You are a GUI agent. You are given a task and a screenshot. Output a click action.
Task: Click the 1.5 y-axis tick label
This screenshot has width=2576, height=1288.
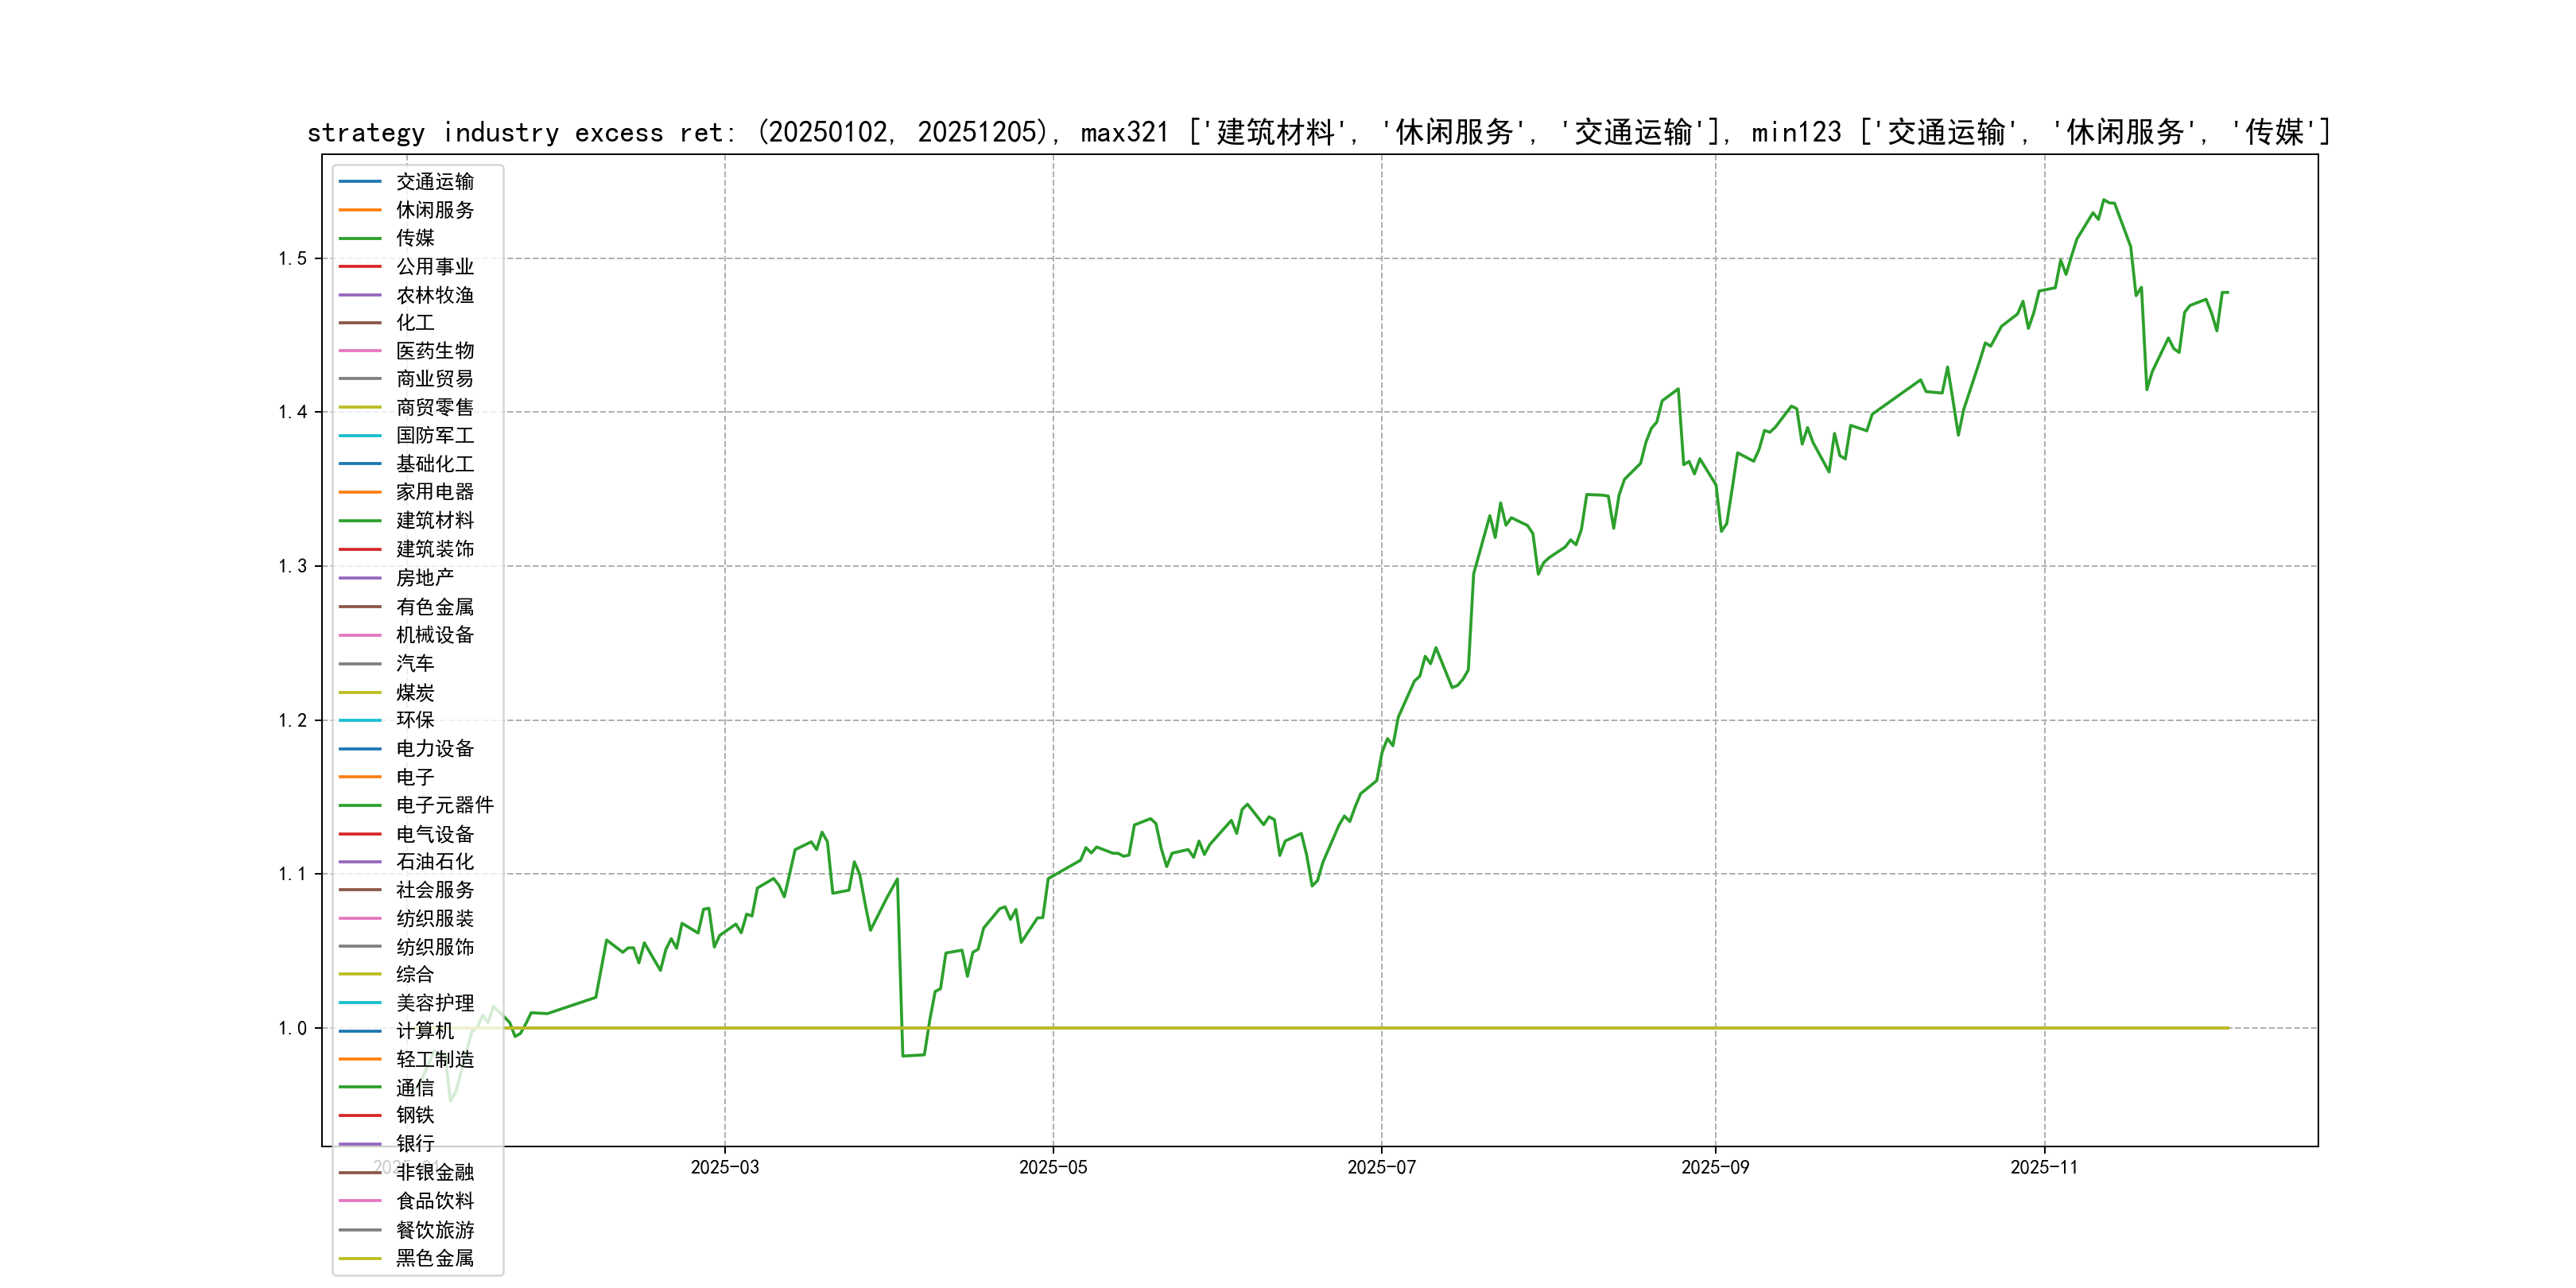[x=293, y=259]
